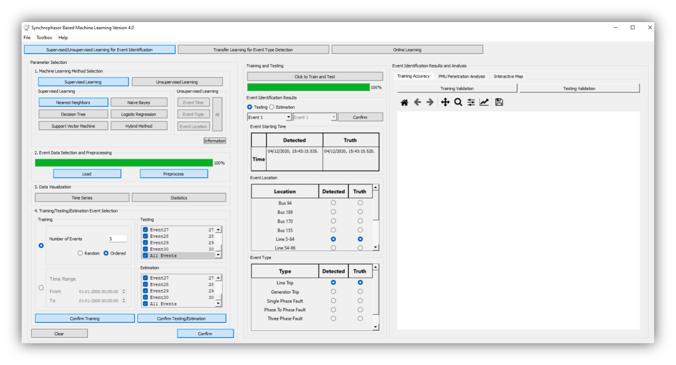Choose the Random radio option

tap(80, 254)
